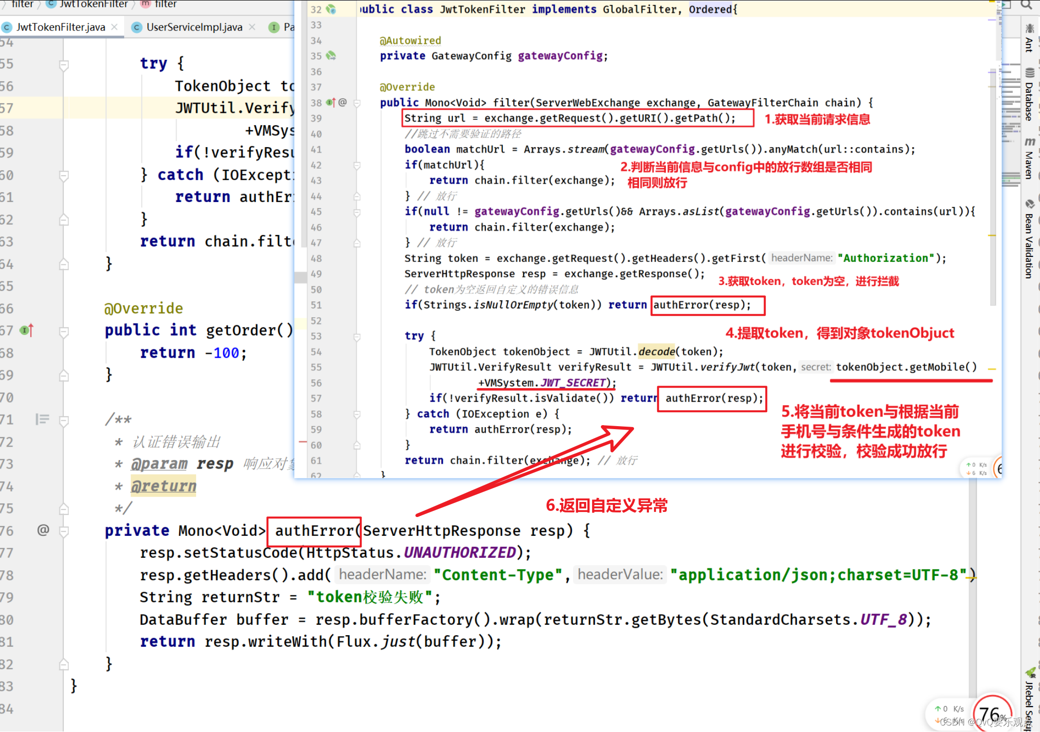Collapse the authError method fold marker
Image resolution: width=1040 pixels, height=732 pixels.
click(64, 531)
